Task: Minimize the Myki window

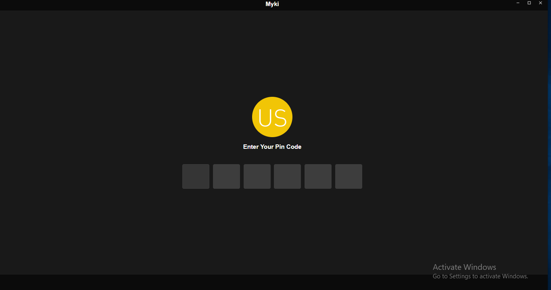Action: point(518,3)
